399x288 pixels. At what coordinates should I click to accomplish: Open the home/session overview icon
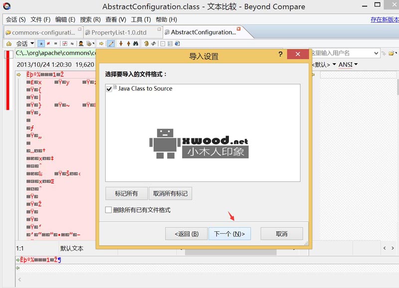click(8, 43)
